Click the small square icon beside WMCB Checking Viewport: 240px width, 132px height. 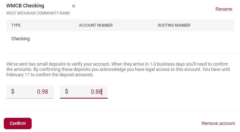(74, 6)
